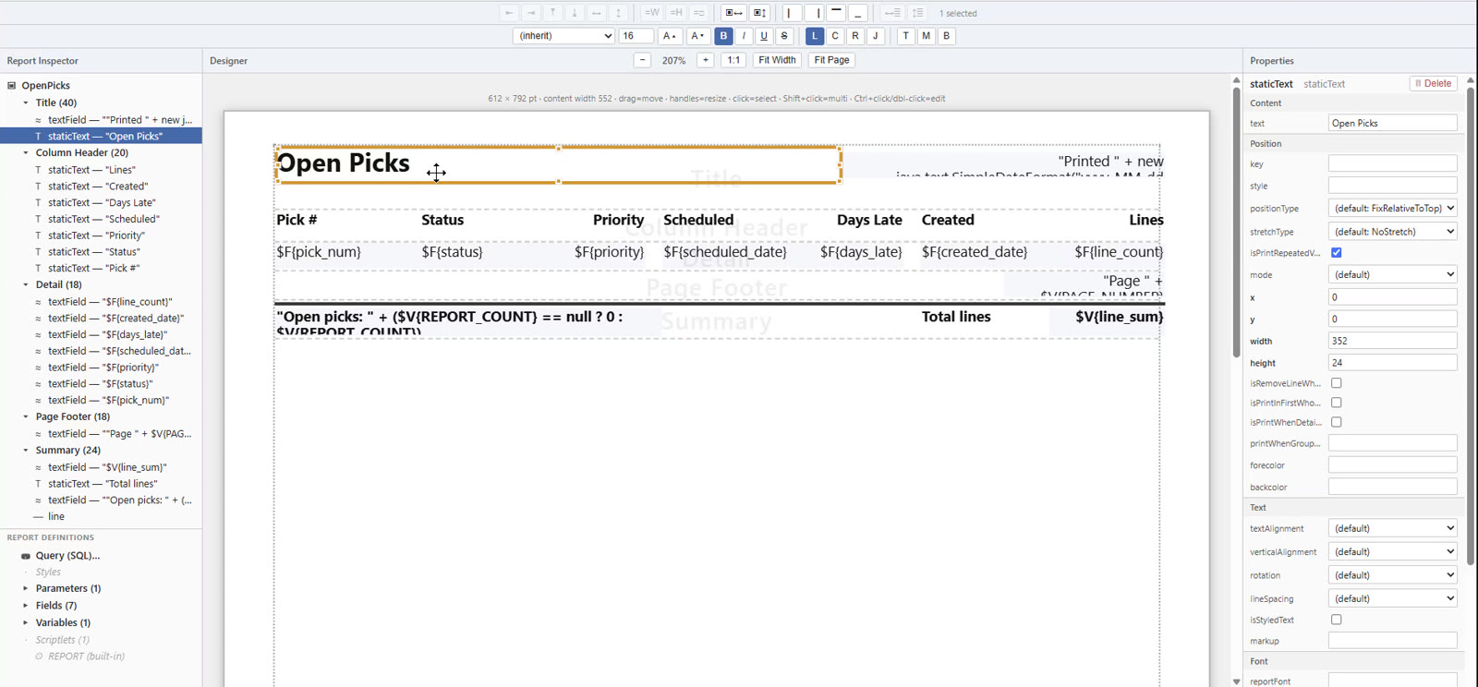The height and width of the screenshot is (687, 1478).
Task: Check the isPrintWhenDetailOverflows checkbox
Action: pos(1337,422)
